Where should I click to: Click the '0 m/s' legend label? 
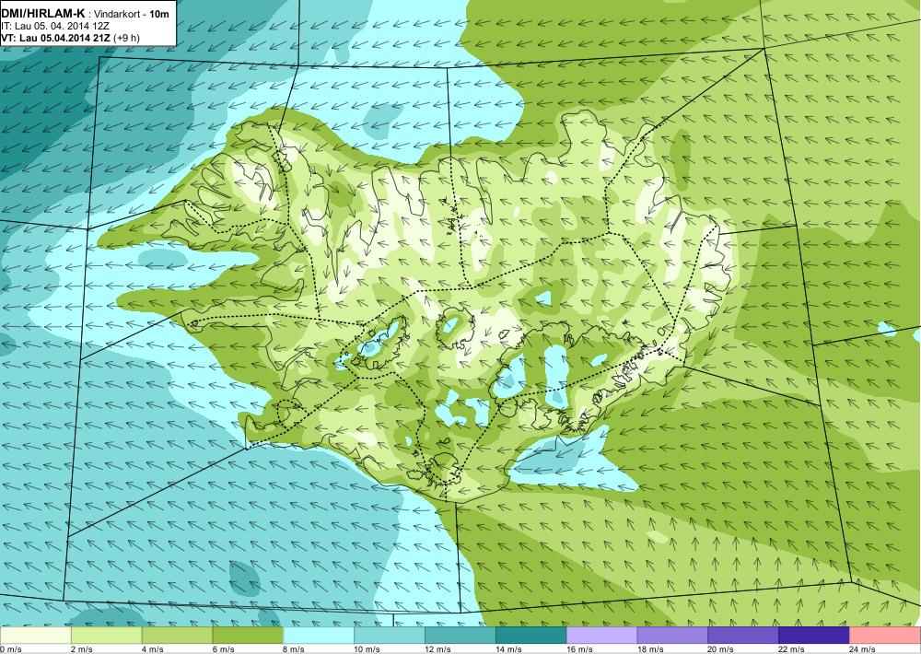point(10,649)
